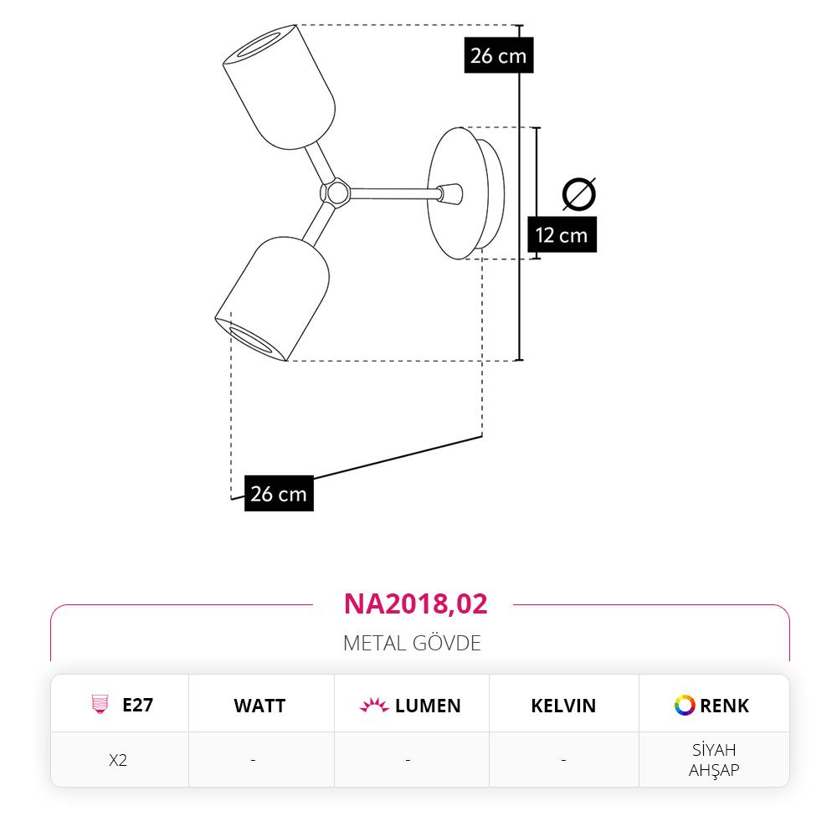Click the central hexagonal joint
Viewport: 837px width, 837px height.
click(336, 193)
